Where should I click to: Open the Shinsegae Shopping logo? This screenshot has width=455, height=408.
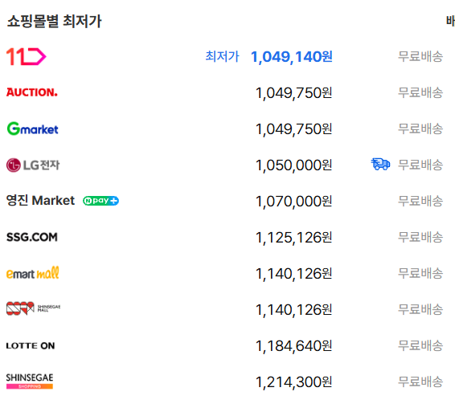pyautogui.click(x=30, y=381)
